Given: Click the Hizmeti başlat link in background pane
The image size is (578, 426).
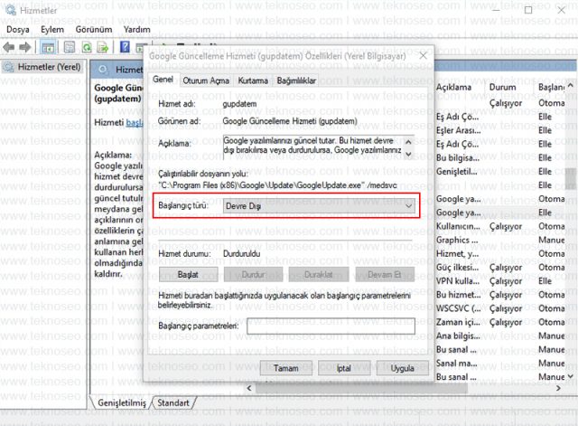Looking at the screenshot, I should 135,123.
